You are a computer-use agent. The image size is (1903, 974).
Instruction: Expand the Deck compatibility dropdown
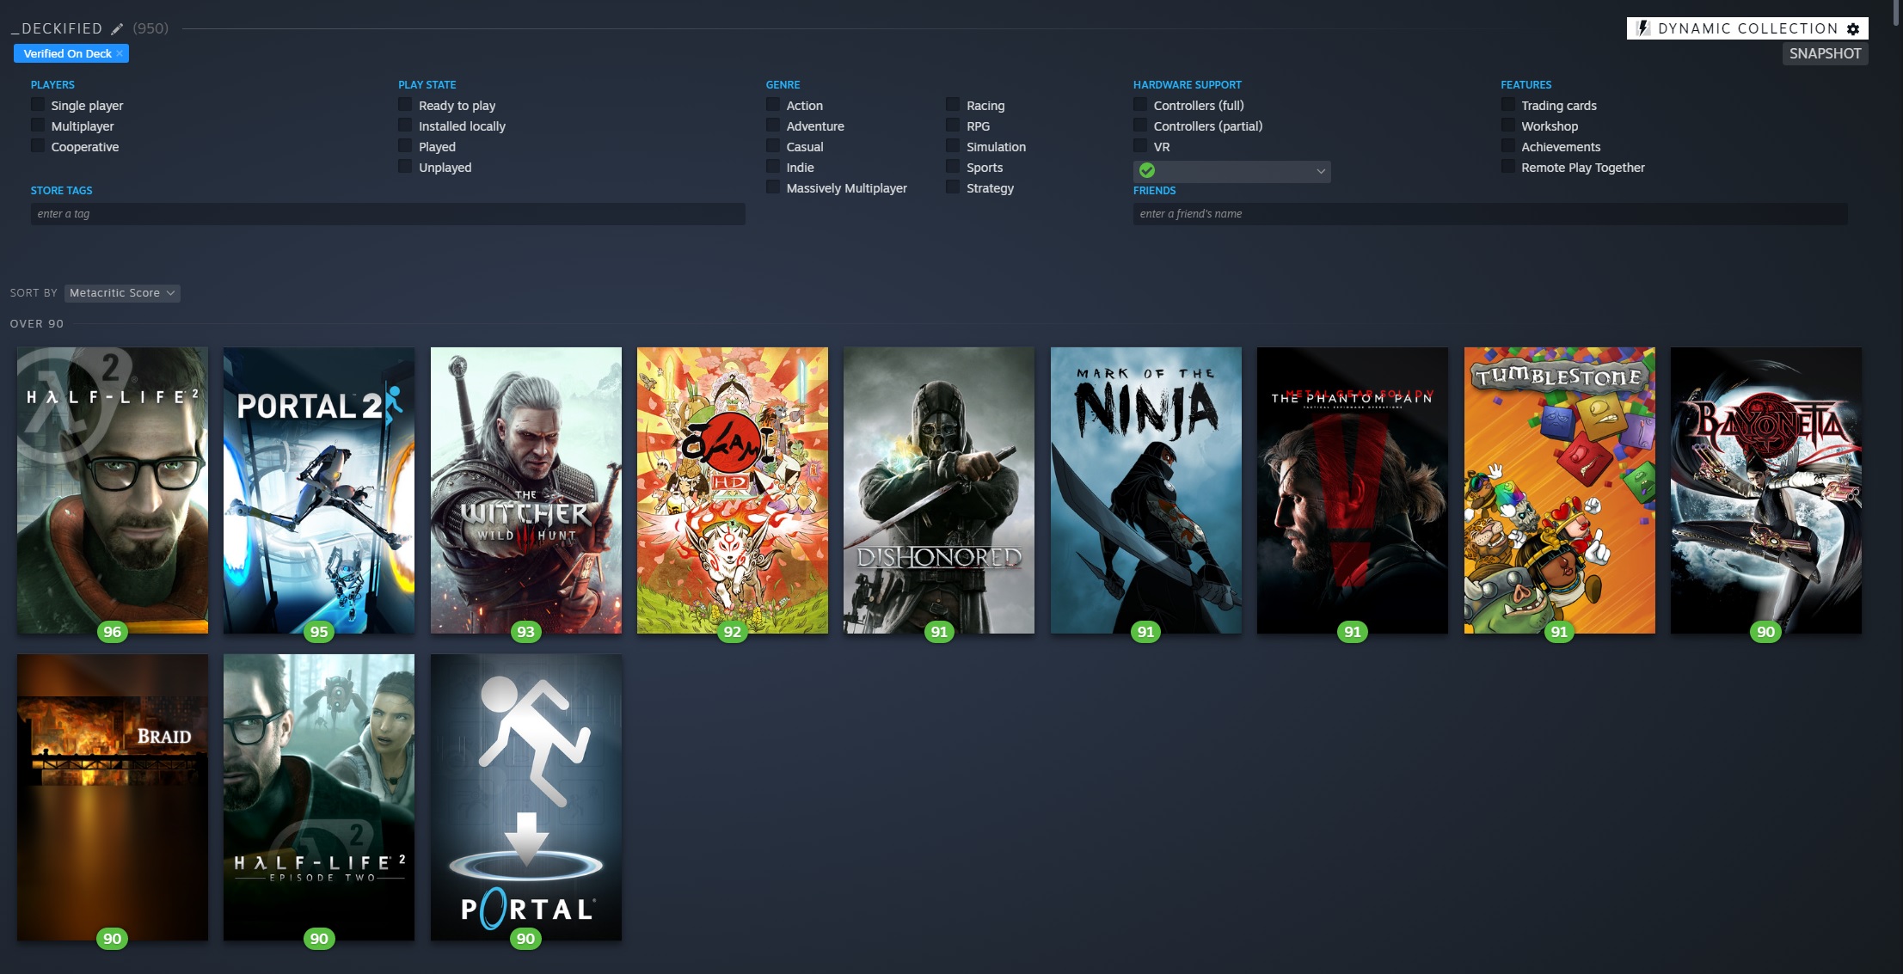[x=1320, y=171]
